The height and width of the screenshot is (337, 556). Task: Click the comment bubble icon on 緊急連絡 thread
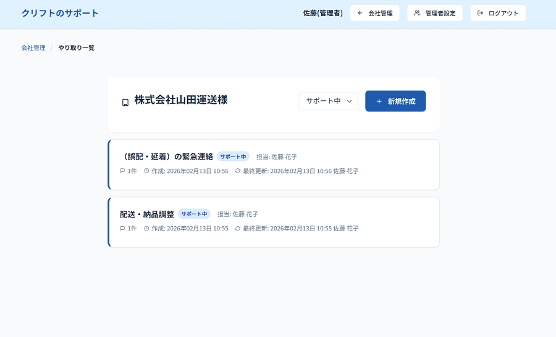(122, 171)
